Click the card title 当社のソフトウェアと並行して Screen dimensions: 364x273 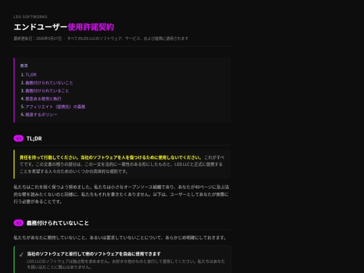(x=94, y=254)
